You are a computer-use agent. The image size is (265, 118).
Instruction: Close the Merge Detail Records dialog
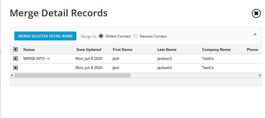pos(256,13)
